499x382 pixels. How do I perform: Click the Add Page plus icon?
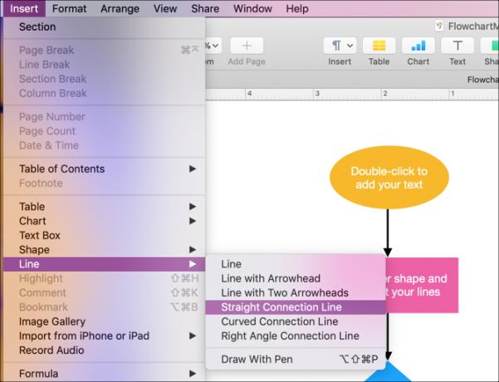247,46
